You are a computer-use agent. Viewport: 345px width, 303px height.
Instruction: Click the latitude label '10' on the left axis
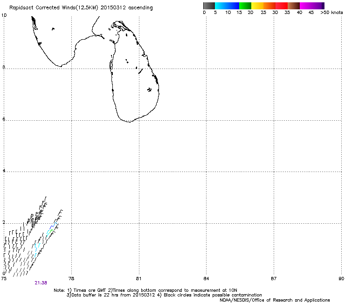pyautogui.click(x=4, y=15)
